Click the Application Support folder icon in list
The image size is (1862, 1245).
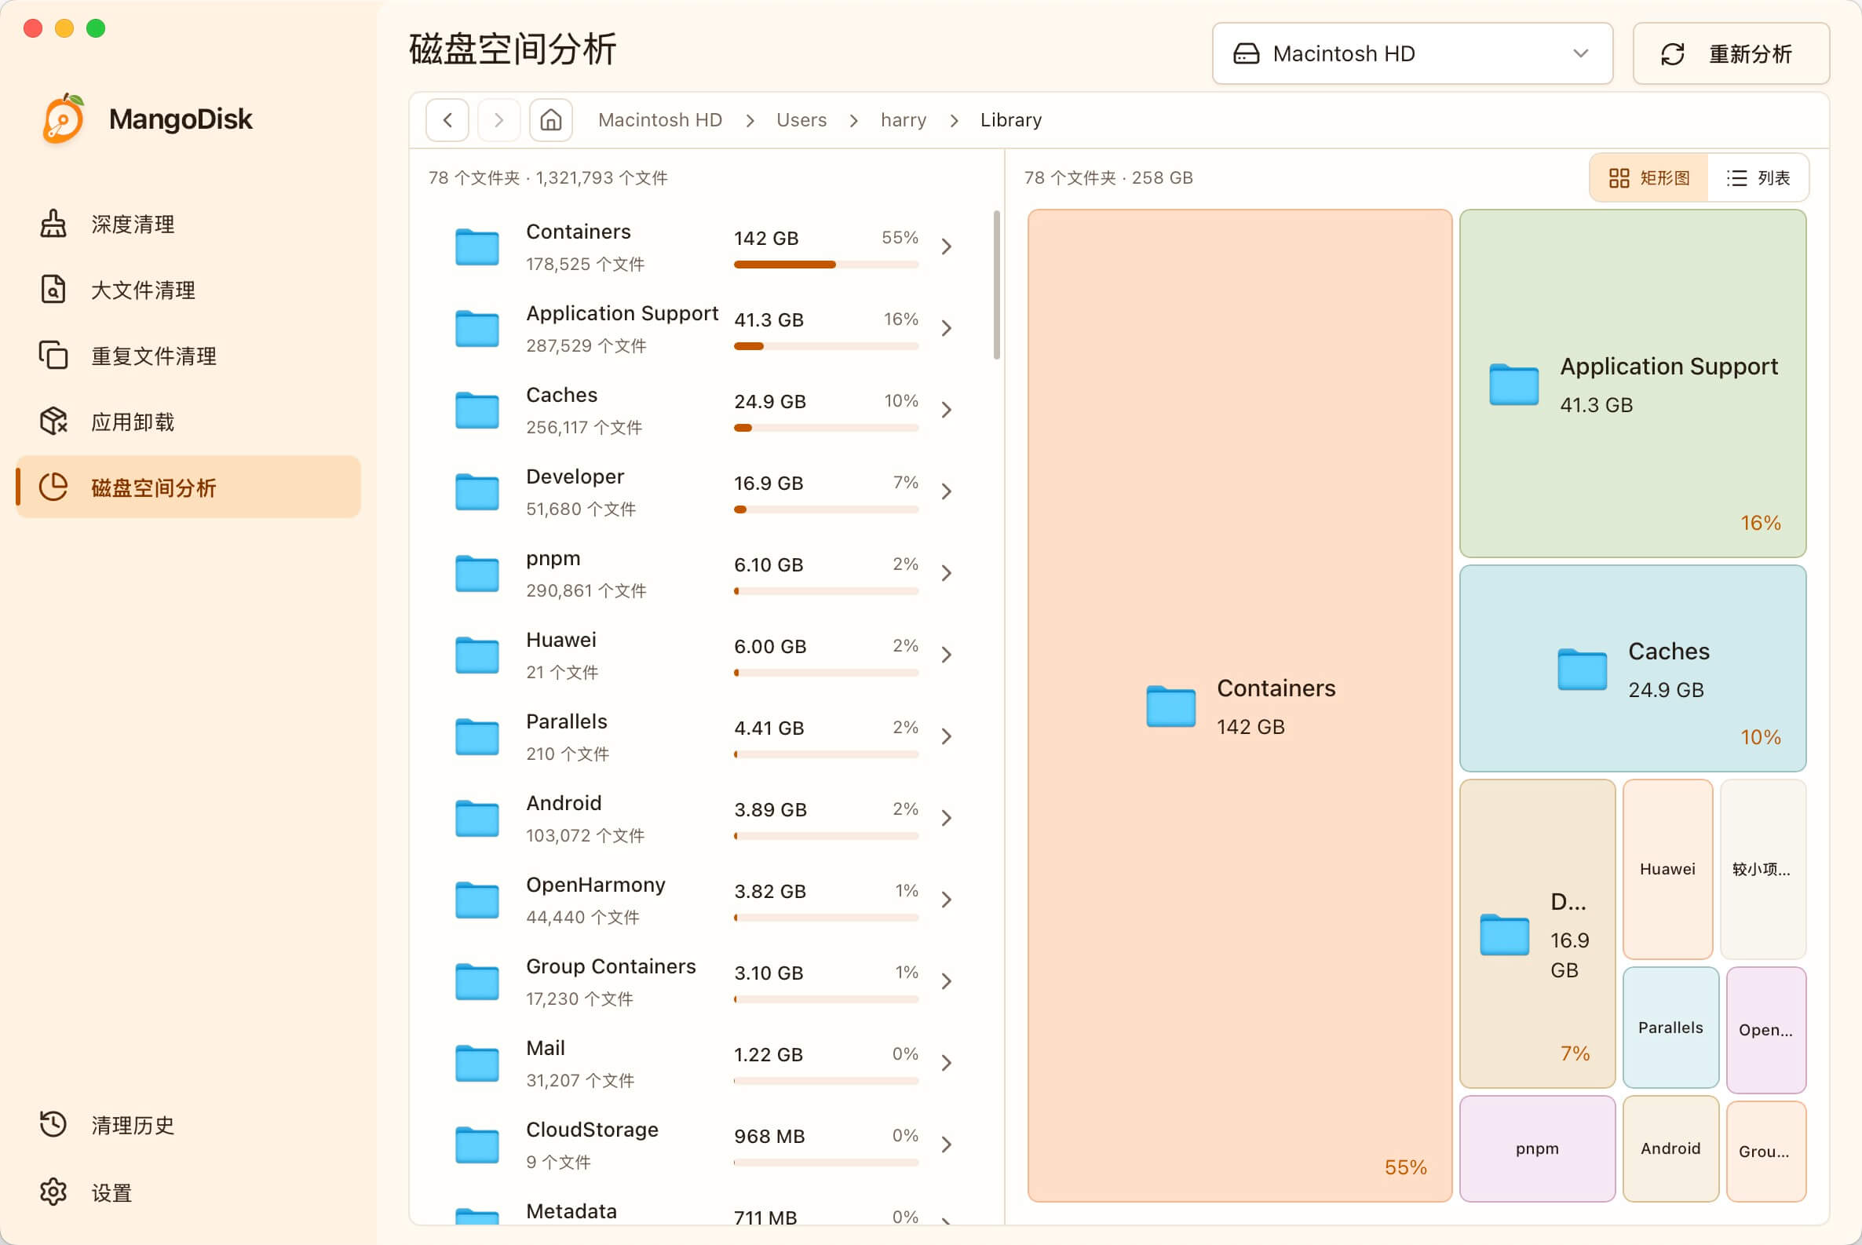click(476, 329)
